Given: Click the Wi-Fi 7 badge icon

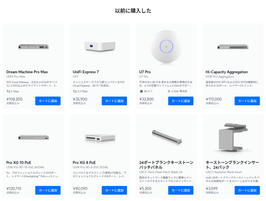Looking at the screenshot, I should coord(141,91).
